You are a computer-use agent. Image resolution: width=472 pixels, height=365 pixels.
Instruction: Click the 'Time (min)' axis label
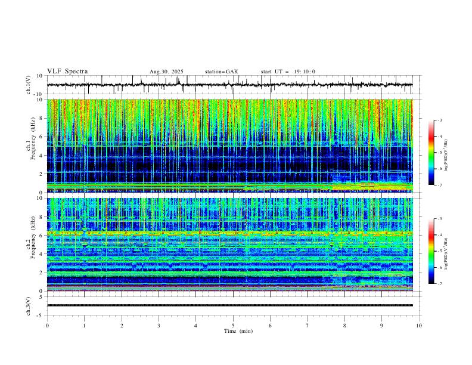pos(238,331)
